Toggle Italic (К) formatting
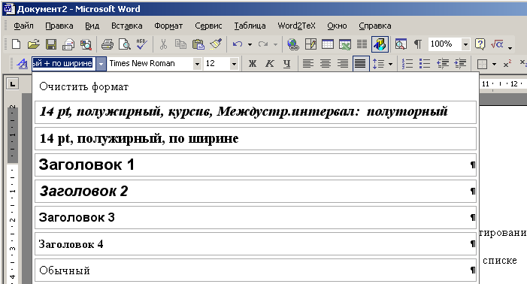 coord(270,63)
